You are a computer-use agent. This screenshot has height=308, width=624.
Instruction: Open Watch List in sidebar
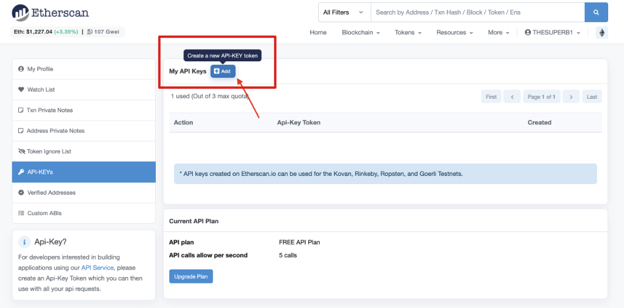coord(84,89)
